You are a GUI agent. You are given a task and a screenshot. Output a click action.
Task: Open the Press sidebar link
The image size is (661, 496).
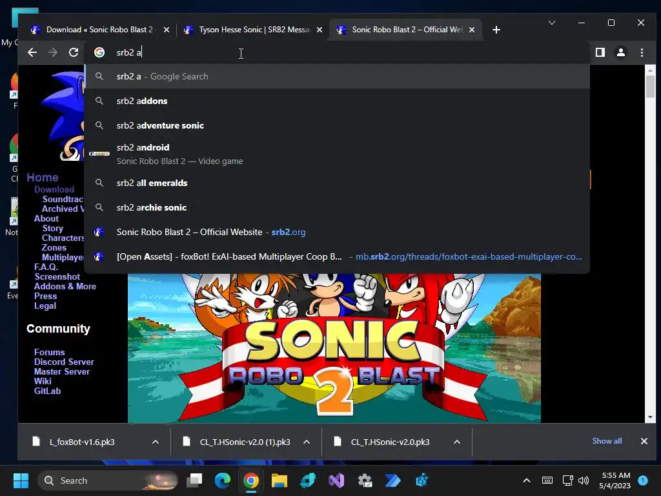(46, 296)
